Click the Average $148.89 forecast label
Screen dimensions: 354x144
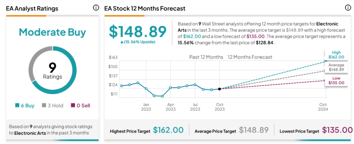(x=336, y=67)
